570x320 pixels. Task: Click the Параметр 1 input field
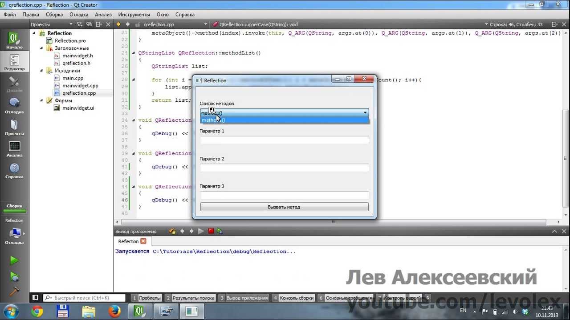tap(284, 140)
